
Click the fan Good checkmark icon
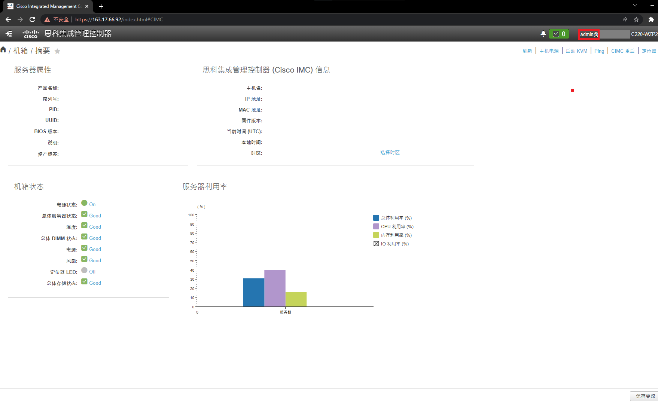[x=84, y=259]
